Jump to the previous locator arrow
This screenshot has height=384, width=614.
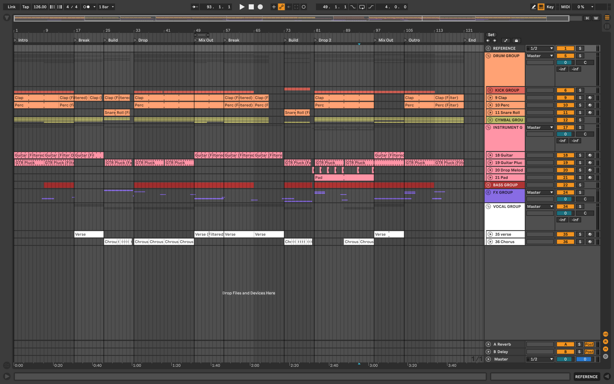488,40
